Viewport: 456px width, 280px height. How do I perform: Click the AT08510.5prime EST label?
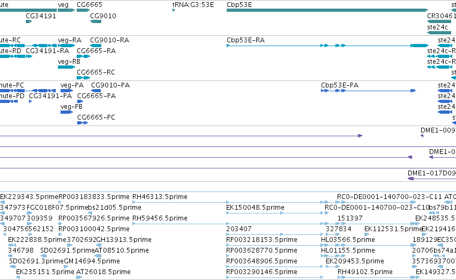coord(122,250)
